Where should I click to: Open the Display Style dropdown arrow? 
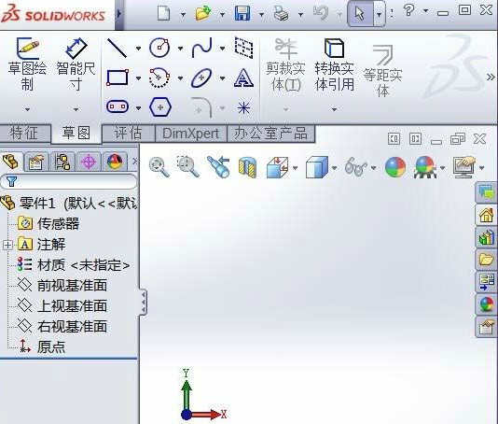coord(335,167)
